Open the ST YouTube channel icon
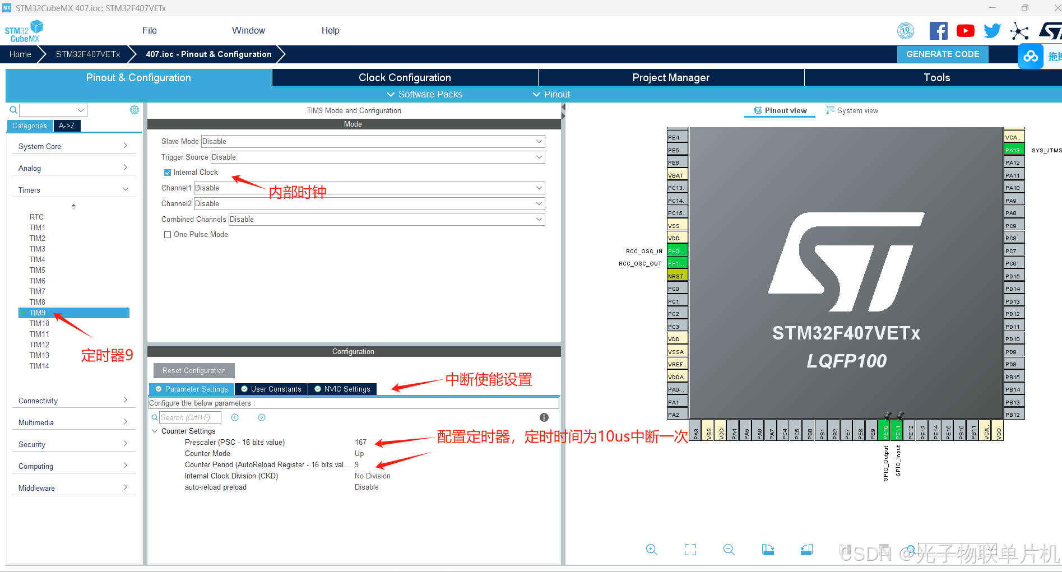1062x572 pixels. tap(965, 31)
